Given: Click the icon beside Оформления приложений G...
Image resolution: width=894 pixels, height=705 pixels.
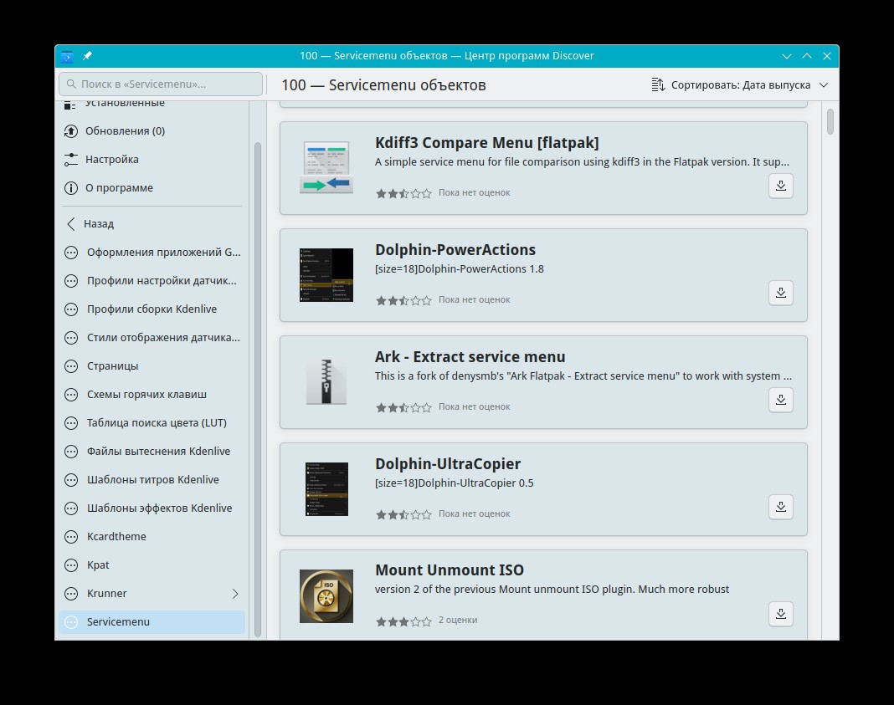Looking at the screenshot, I should point(70,253).
